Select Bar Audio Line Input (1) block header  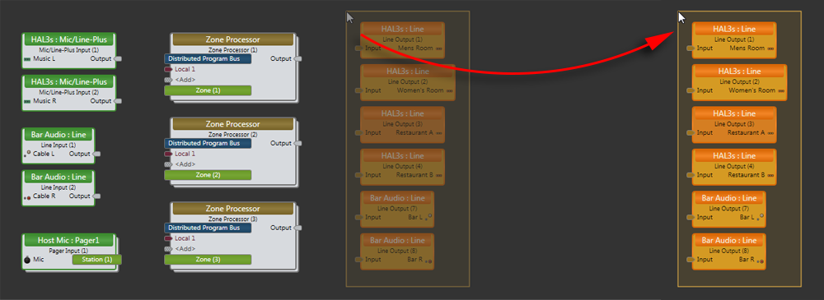click(x=59, y=135)
